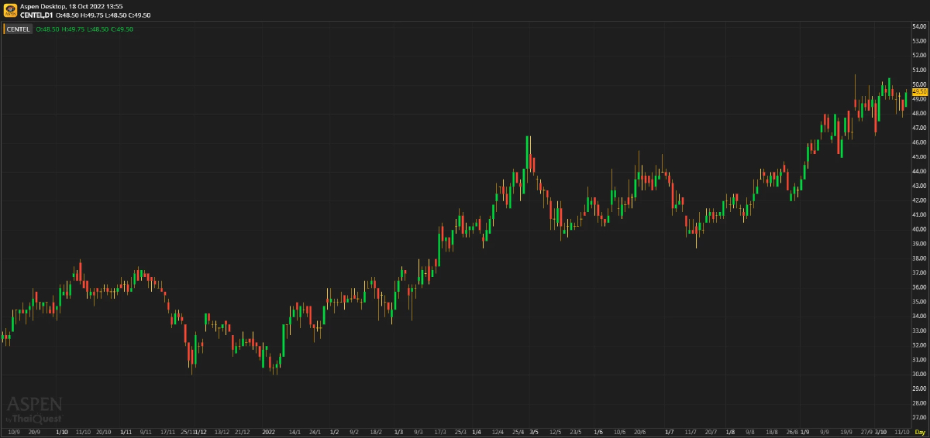Viewport: 930px width, 438px height.
Task: Click the 19/9 date label on the date axis
Action: tap(846, 432)
